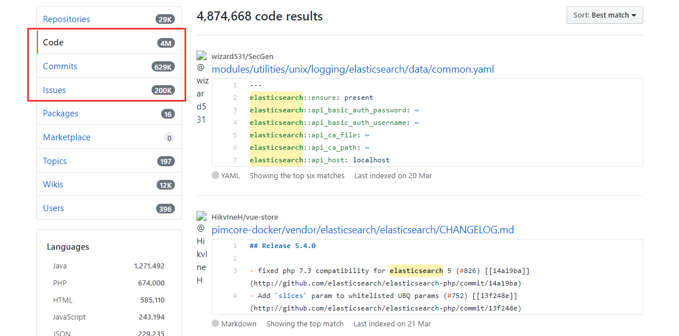Filter results by HTML language
The image size is (679, 336).
(x=62, y=300)
